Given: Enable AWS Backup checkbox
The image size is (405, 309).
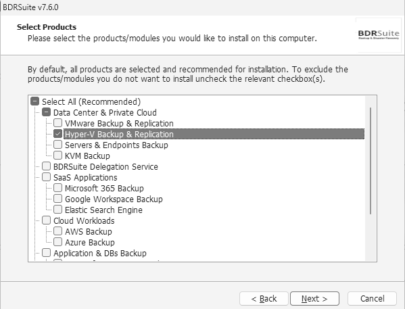Looking at the screenshot, I should (x=58, y=231).
